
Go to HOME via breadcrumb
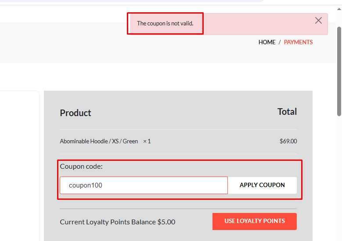267,43
